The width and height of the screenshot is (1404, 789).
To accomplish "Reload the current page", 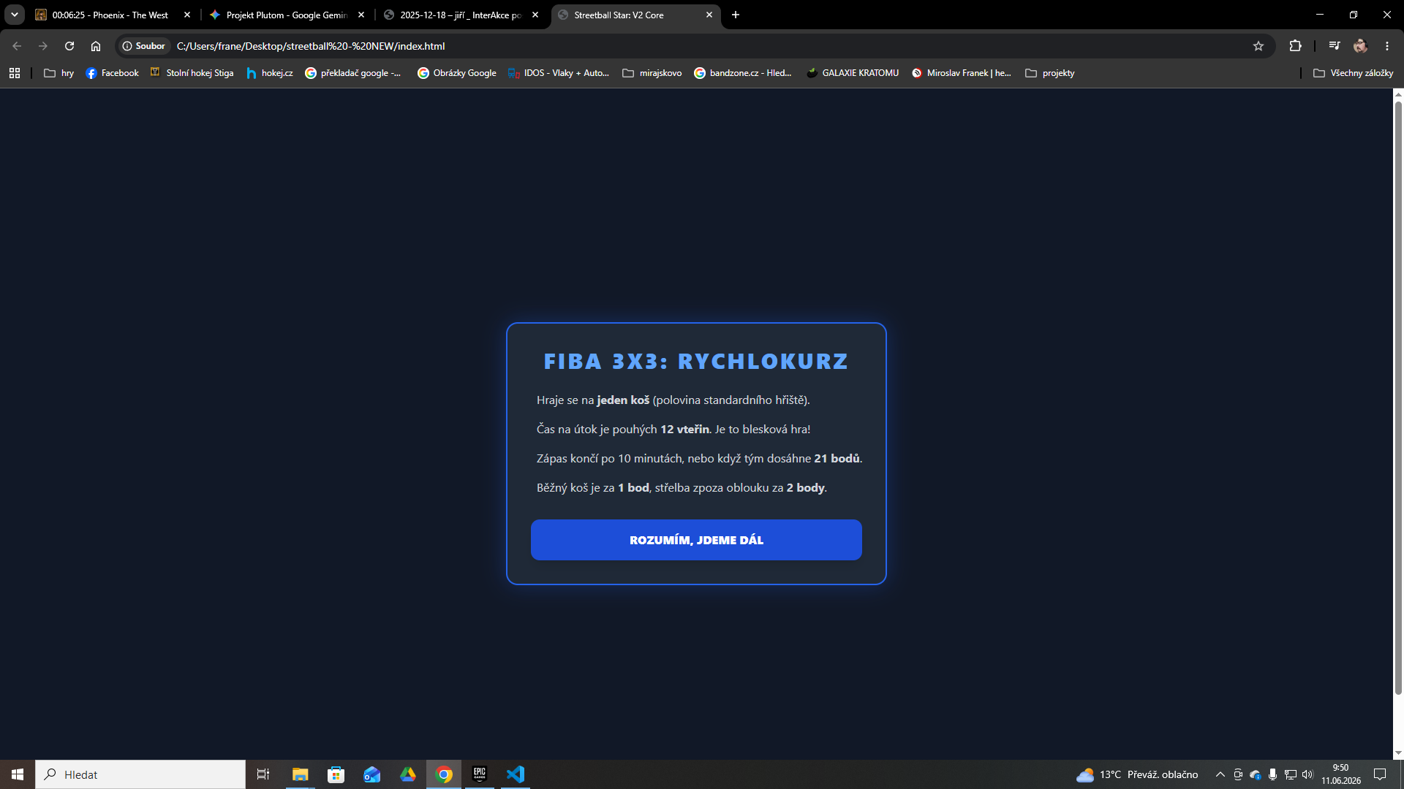I will tap(69, 46).
